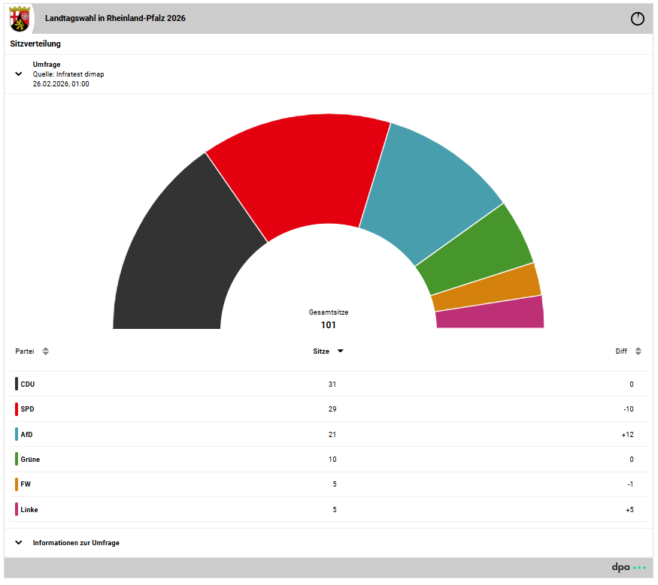The height and width of the screenshot is (585, 658).
Task: Click the Grüne green color marker
Action: pos(17,460)
